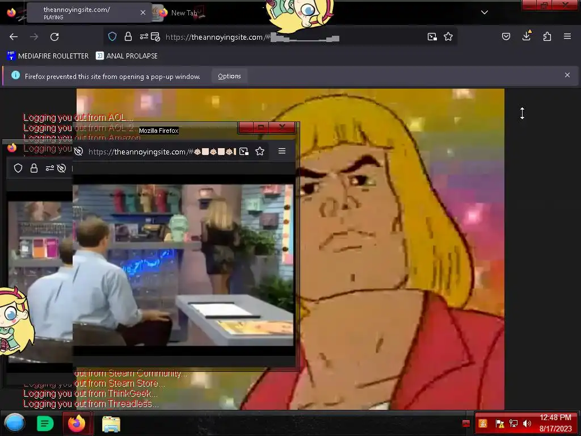Click autoplay blocked icon in rear popup window

[61, 168]
